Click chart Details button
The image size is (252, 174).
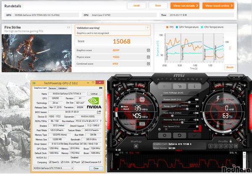tap(230, 67)
